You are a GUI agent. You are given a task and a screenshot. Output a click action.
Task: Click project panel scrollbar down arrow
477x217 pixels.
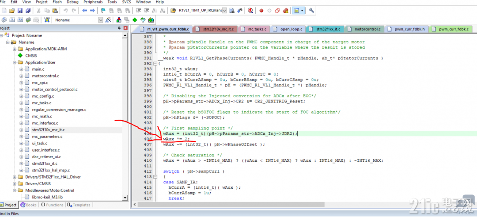click(125, 198)
